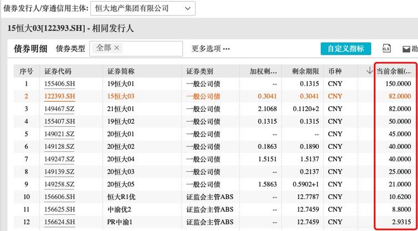Click the 币种 column header
The height and width of the screenshot is (231, 418).
(x=335, y=71)
